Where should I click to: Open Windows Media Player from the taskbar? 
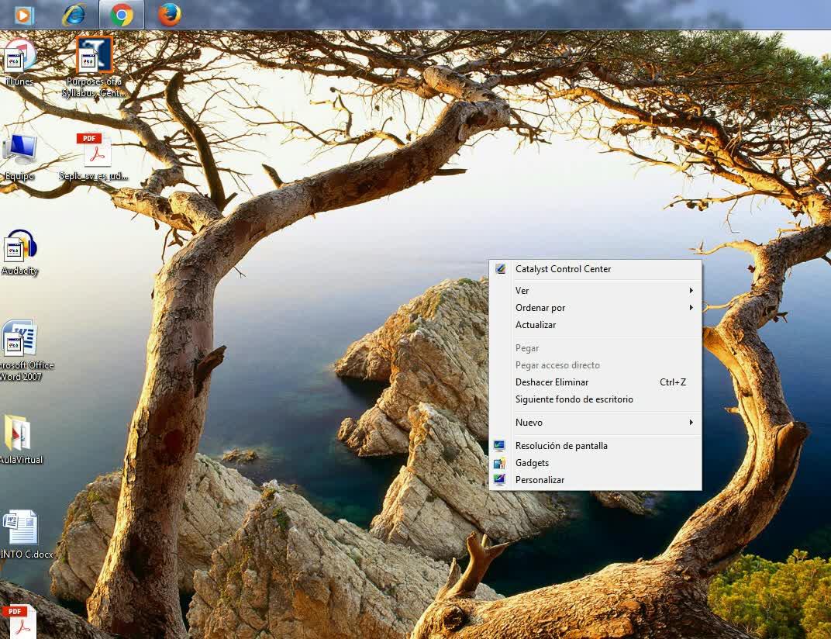pyautogui.click(x=24, y=14)
